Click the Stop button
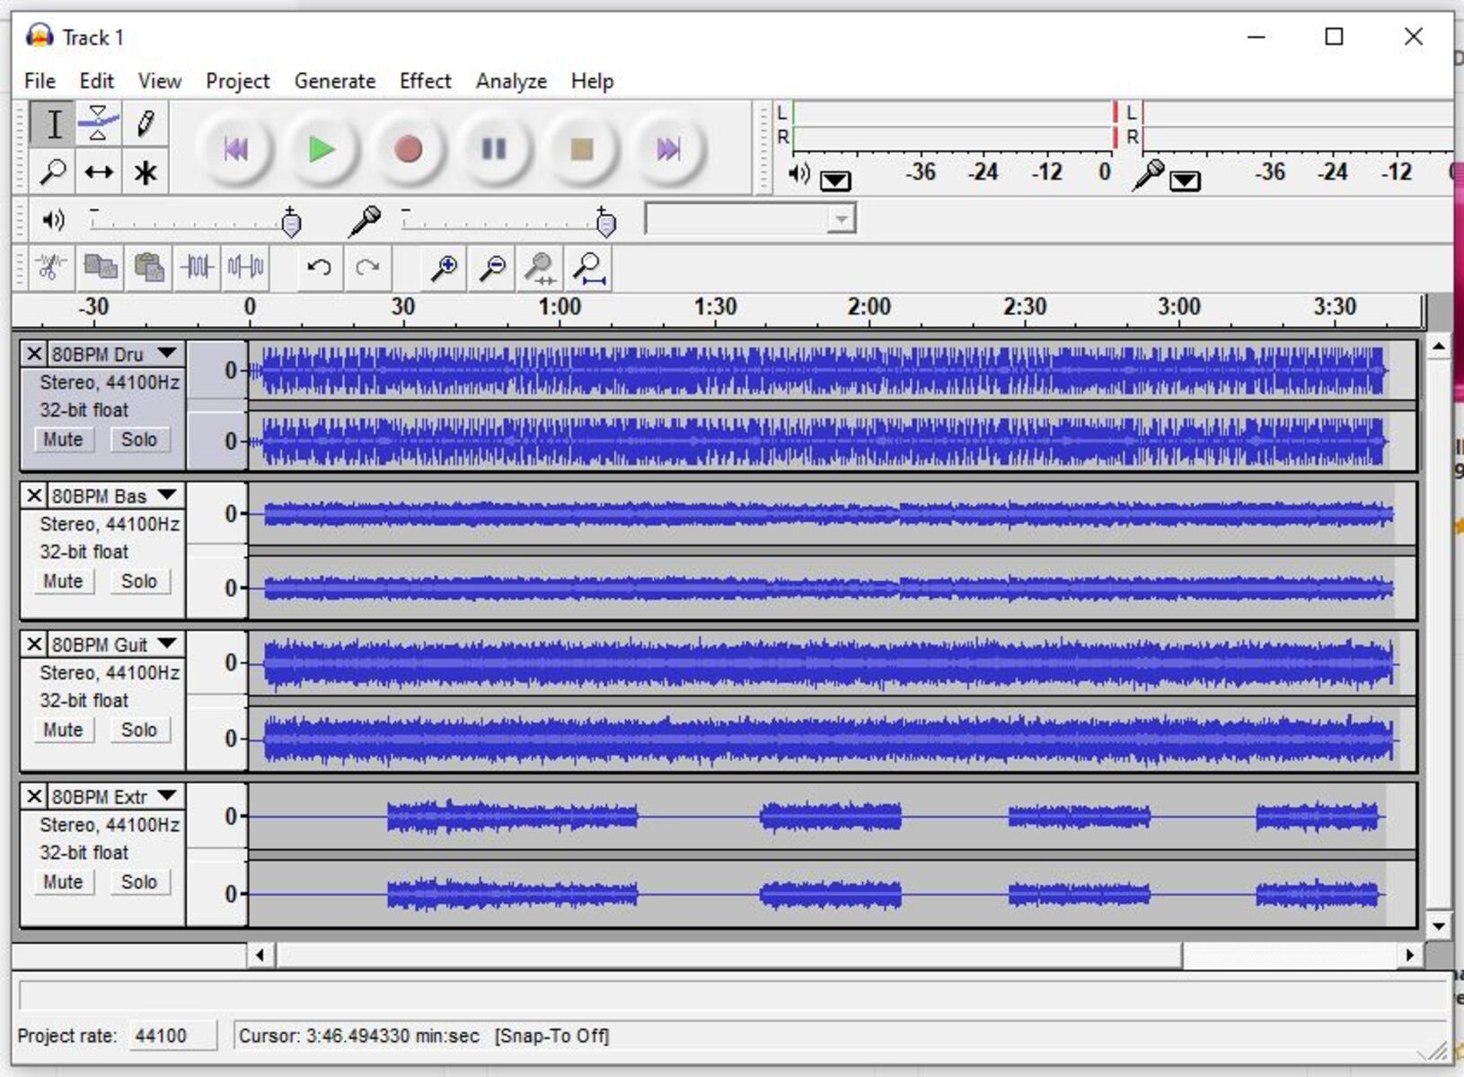Image resolution: width=1464 pixels, height=1077 pixels. click(x=581, y=148)
